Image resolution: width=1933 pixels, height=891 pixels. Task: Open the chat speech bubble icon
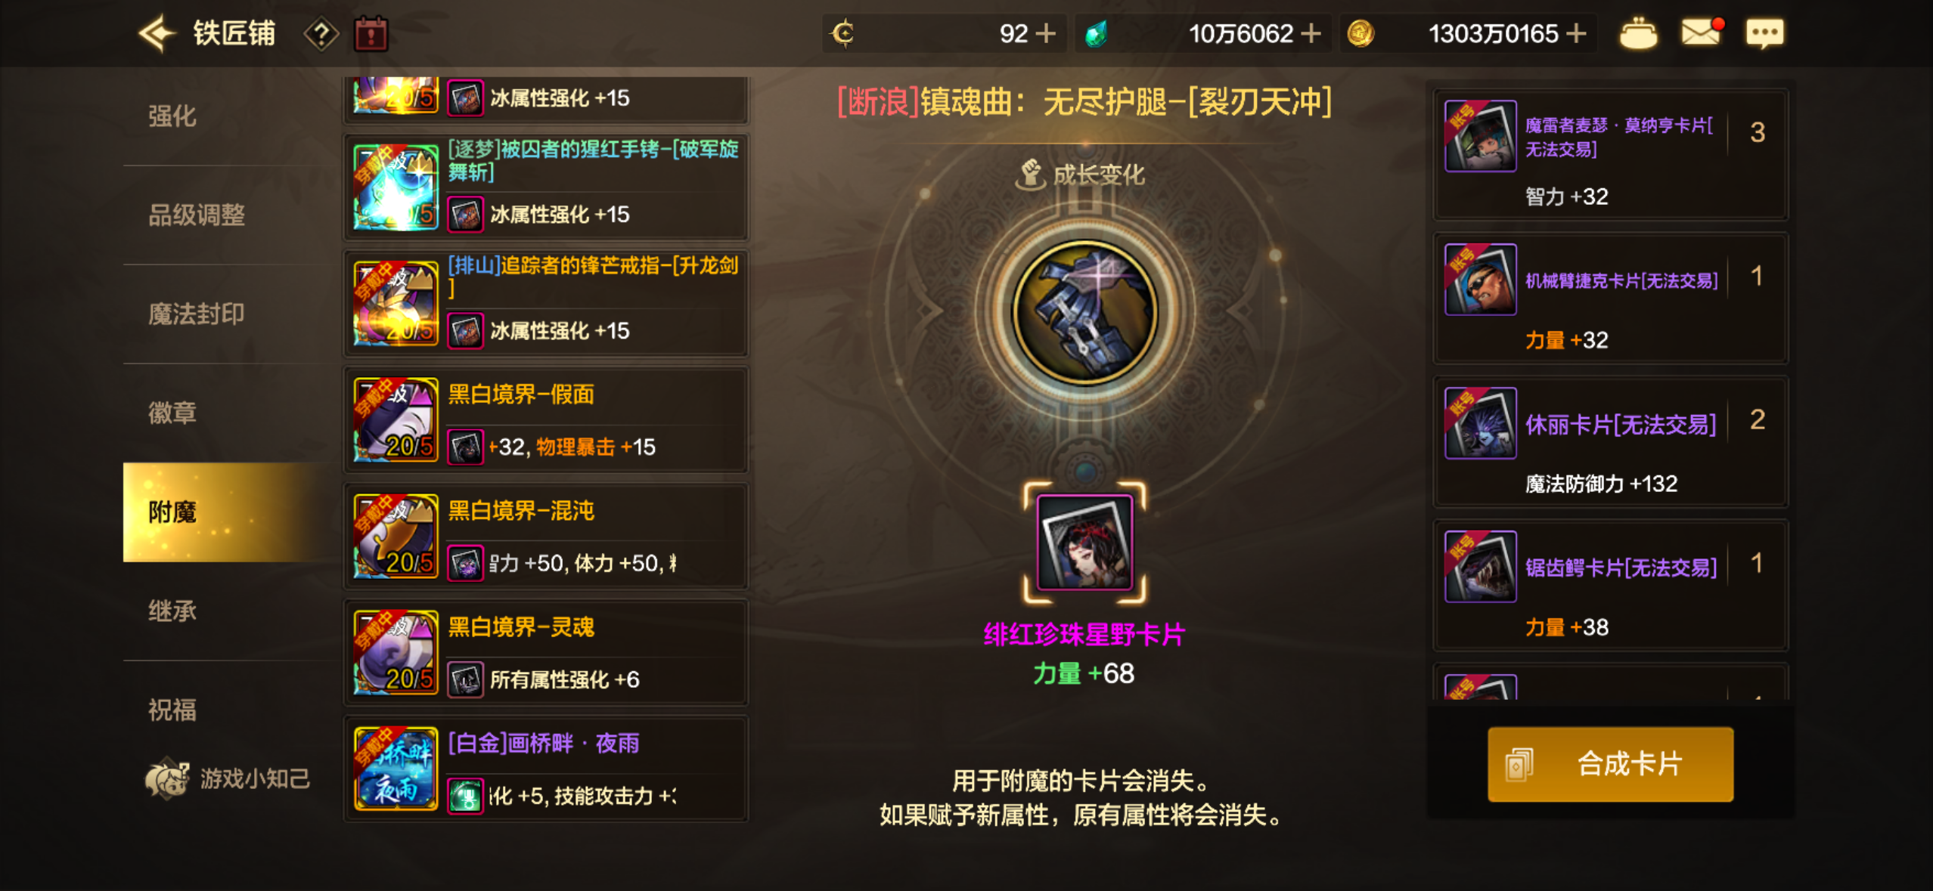(1764, 33)
